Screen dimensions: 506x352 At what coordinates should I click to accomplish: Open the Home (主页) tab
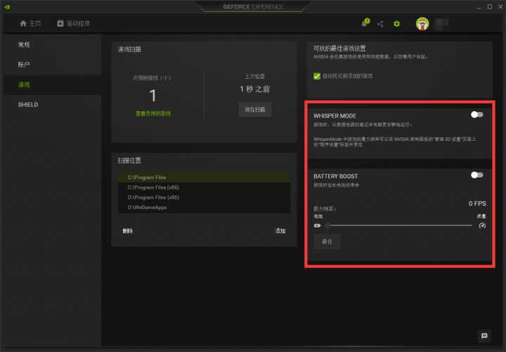coord(30,24)
